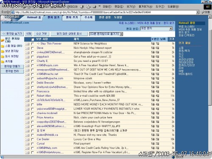212x159 pixels.
Task: Switch to the Hotmail Home tab
Action: [x=34, y=17]
